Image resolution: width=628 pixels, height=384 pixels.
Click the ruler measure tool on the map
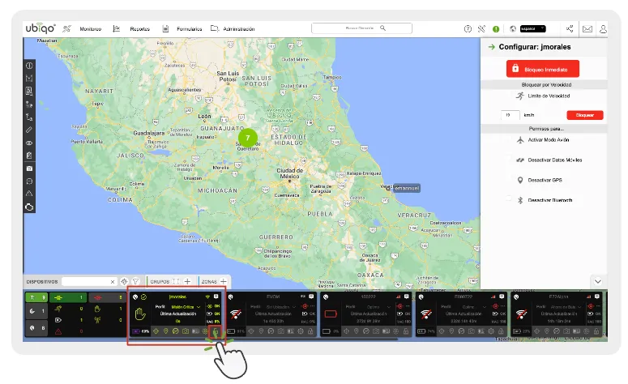pyautogui.click(x=29, y=130)
